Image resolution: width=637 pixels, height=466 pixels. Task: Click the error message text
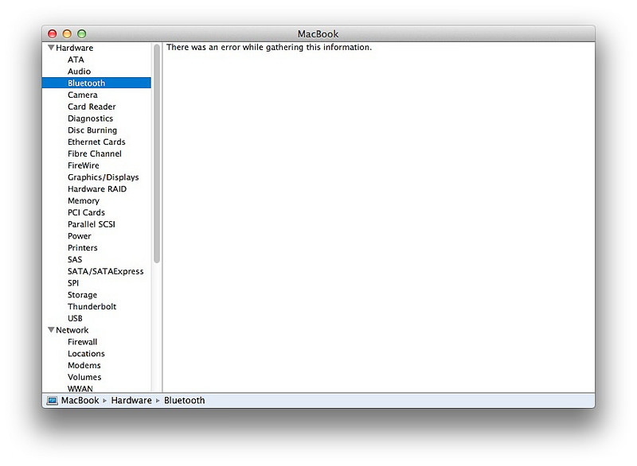click(269, 47)
